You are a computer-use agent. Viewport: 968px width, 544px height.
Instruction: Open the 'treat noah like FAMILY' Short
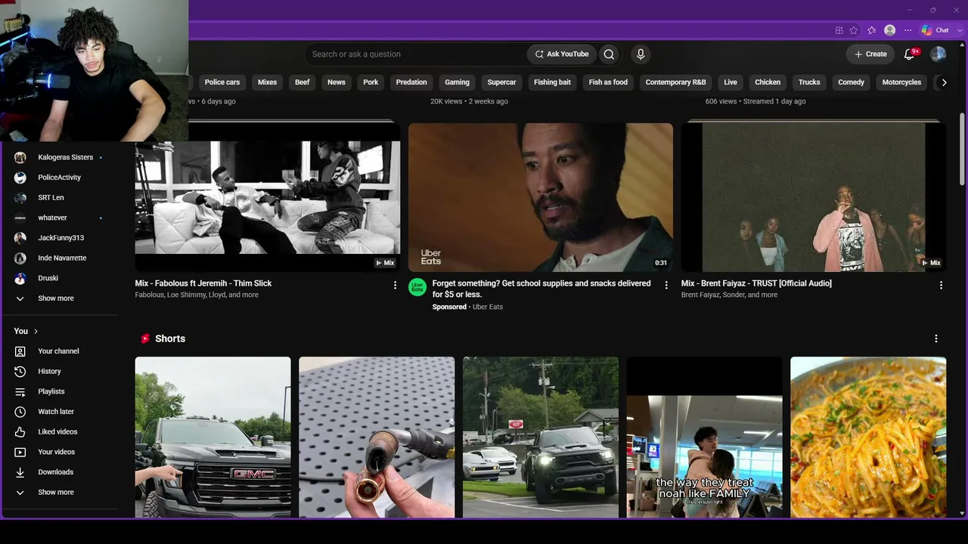pos(705,437)
